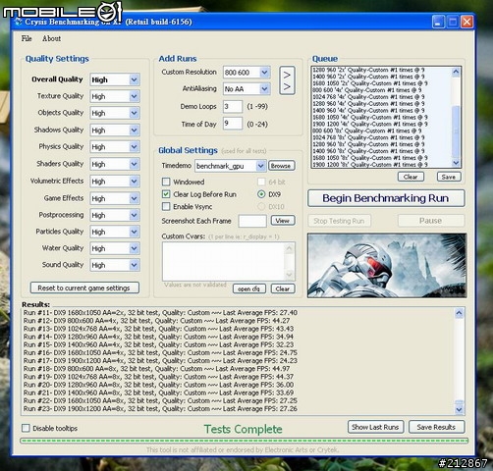The width and height of the screenshot is (493, 471).
Task: Select the DX9 radio button
Action: coord(261,194)
